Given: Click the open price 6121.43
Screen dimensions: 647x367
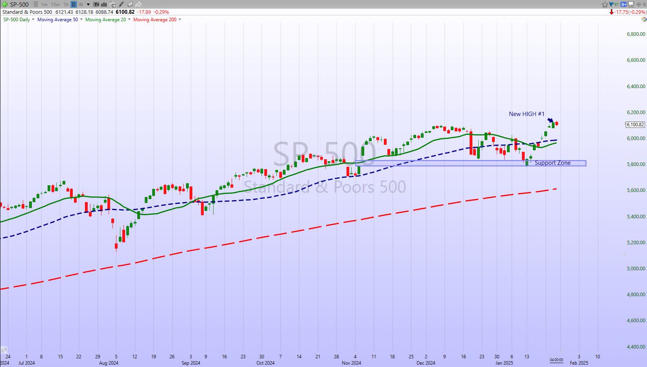Looking at the screenshot, I should tap(64, 12).
